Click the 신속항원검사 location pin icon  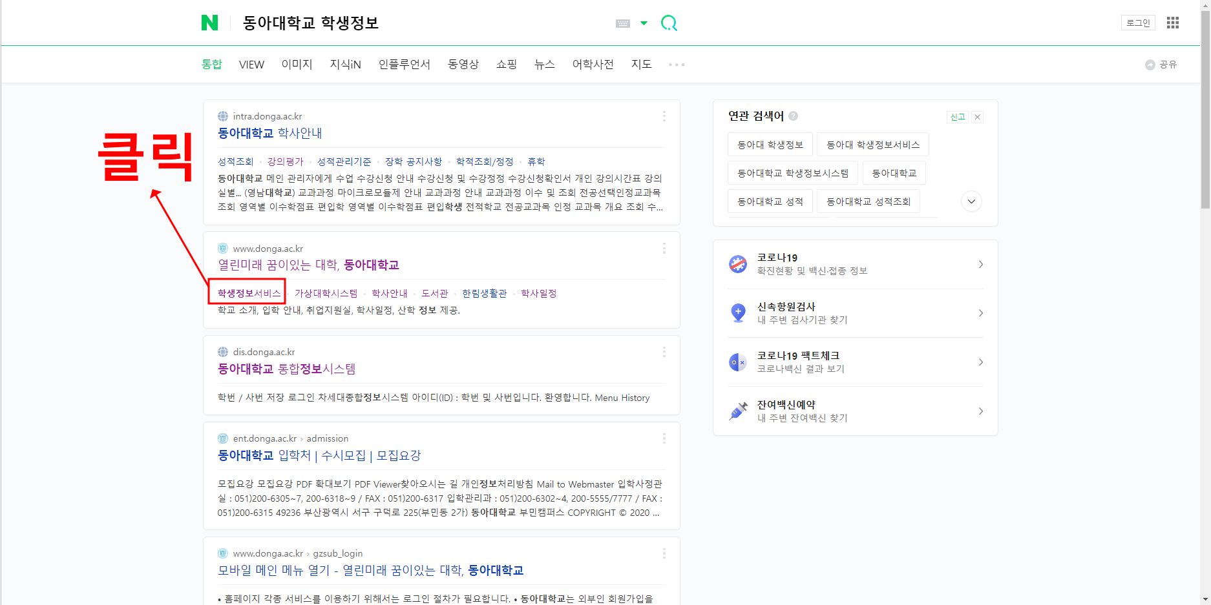click(738, 313)
